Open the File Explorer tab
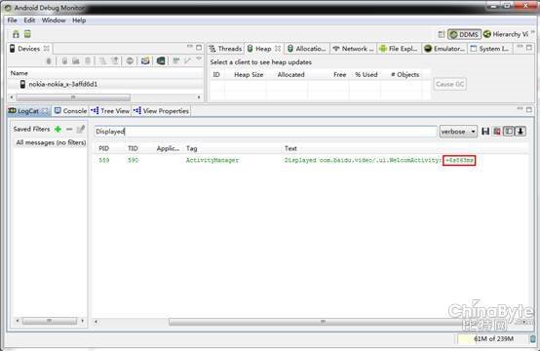 tap(399, 49)
